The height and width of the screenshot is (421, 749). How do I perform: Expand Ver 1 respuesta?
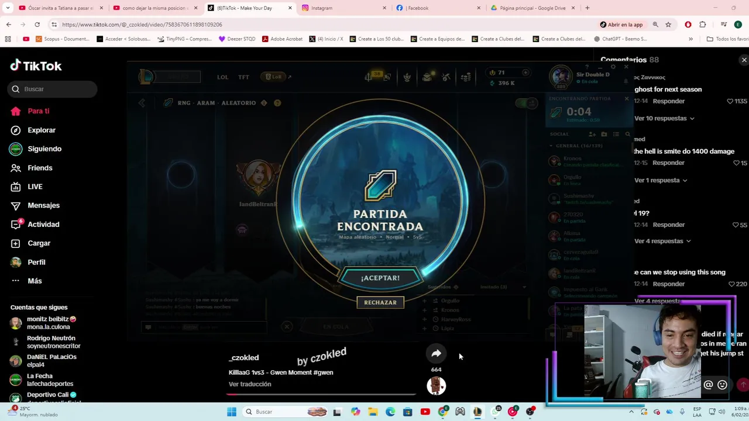click(661, 180)
